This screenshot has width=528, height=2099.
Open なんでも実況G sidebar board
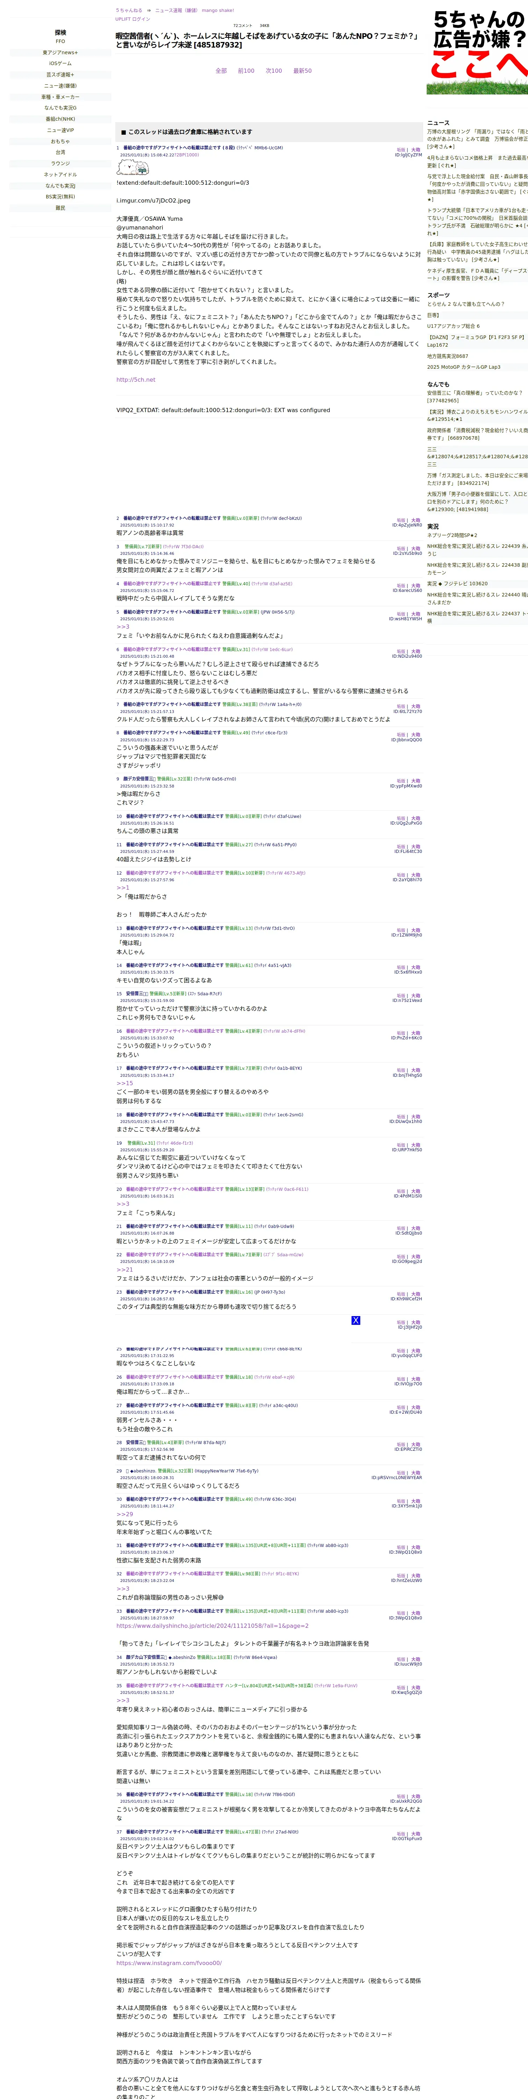[x=60, y=107]
